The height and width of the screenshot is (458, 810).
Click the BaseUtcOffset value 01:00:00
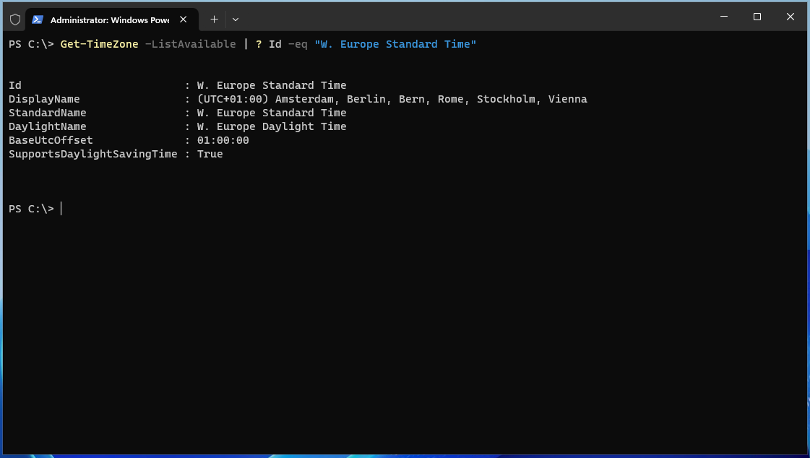(x=223, y=140)
